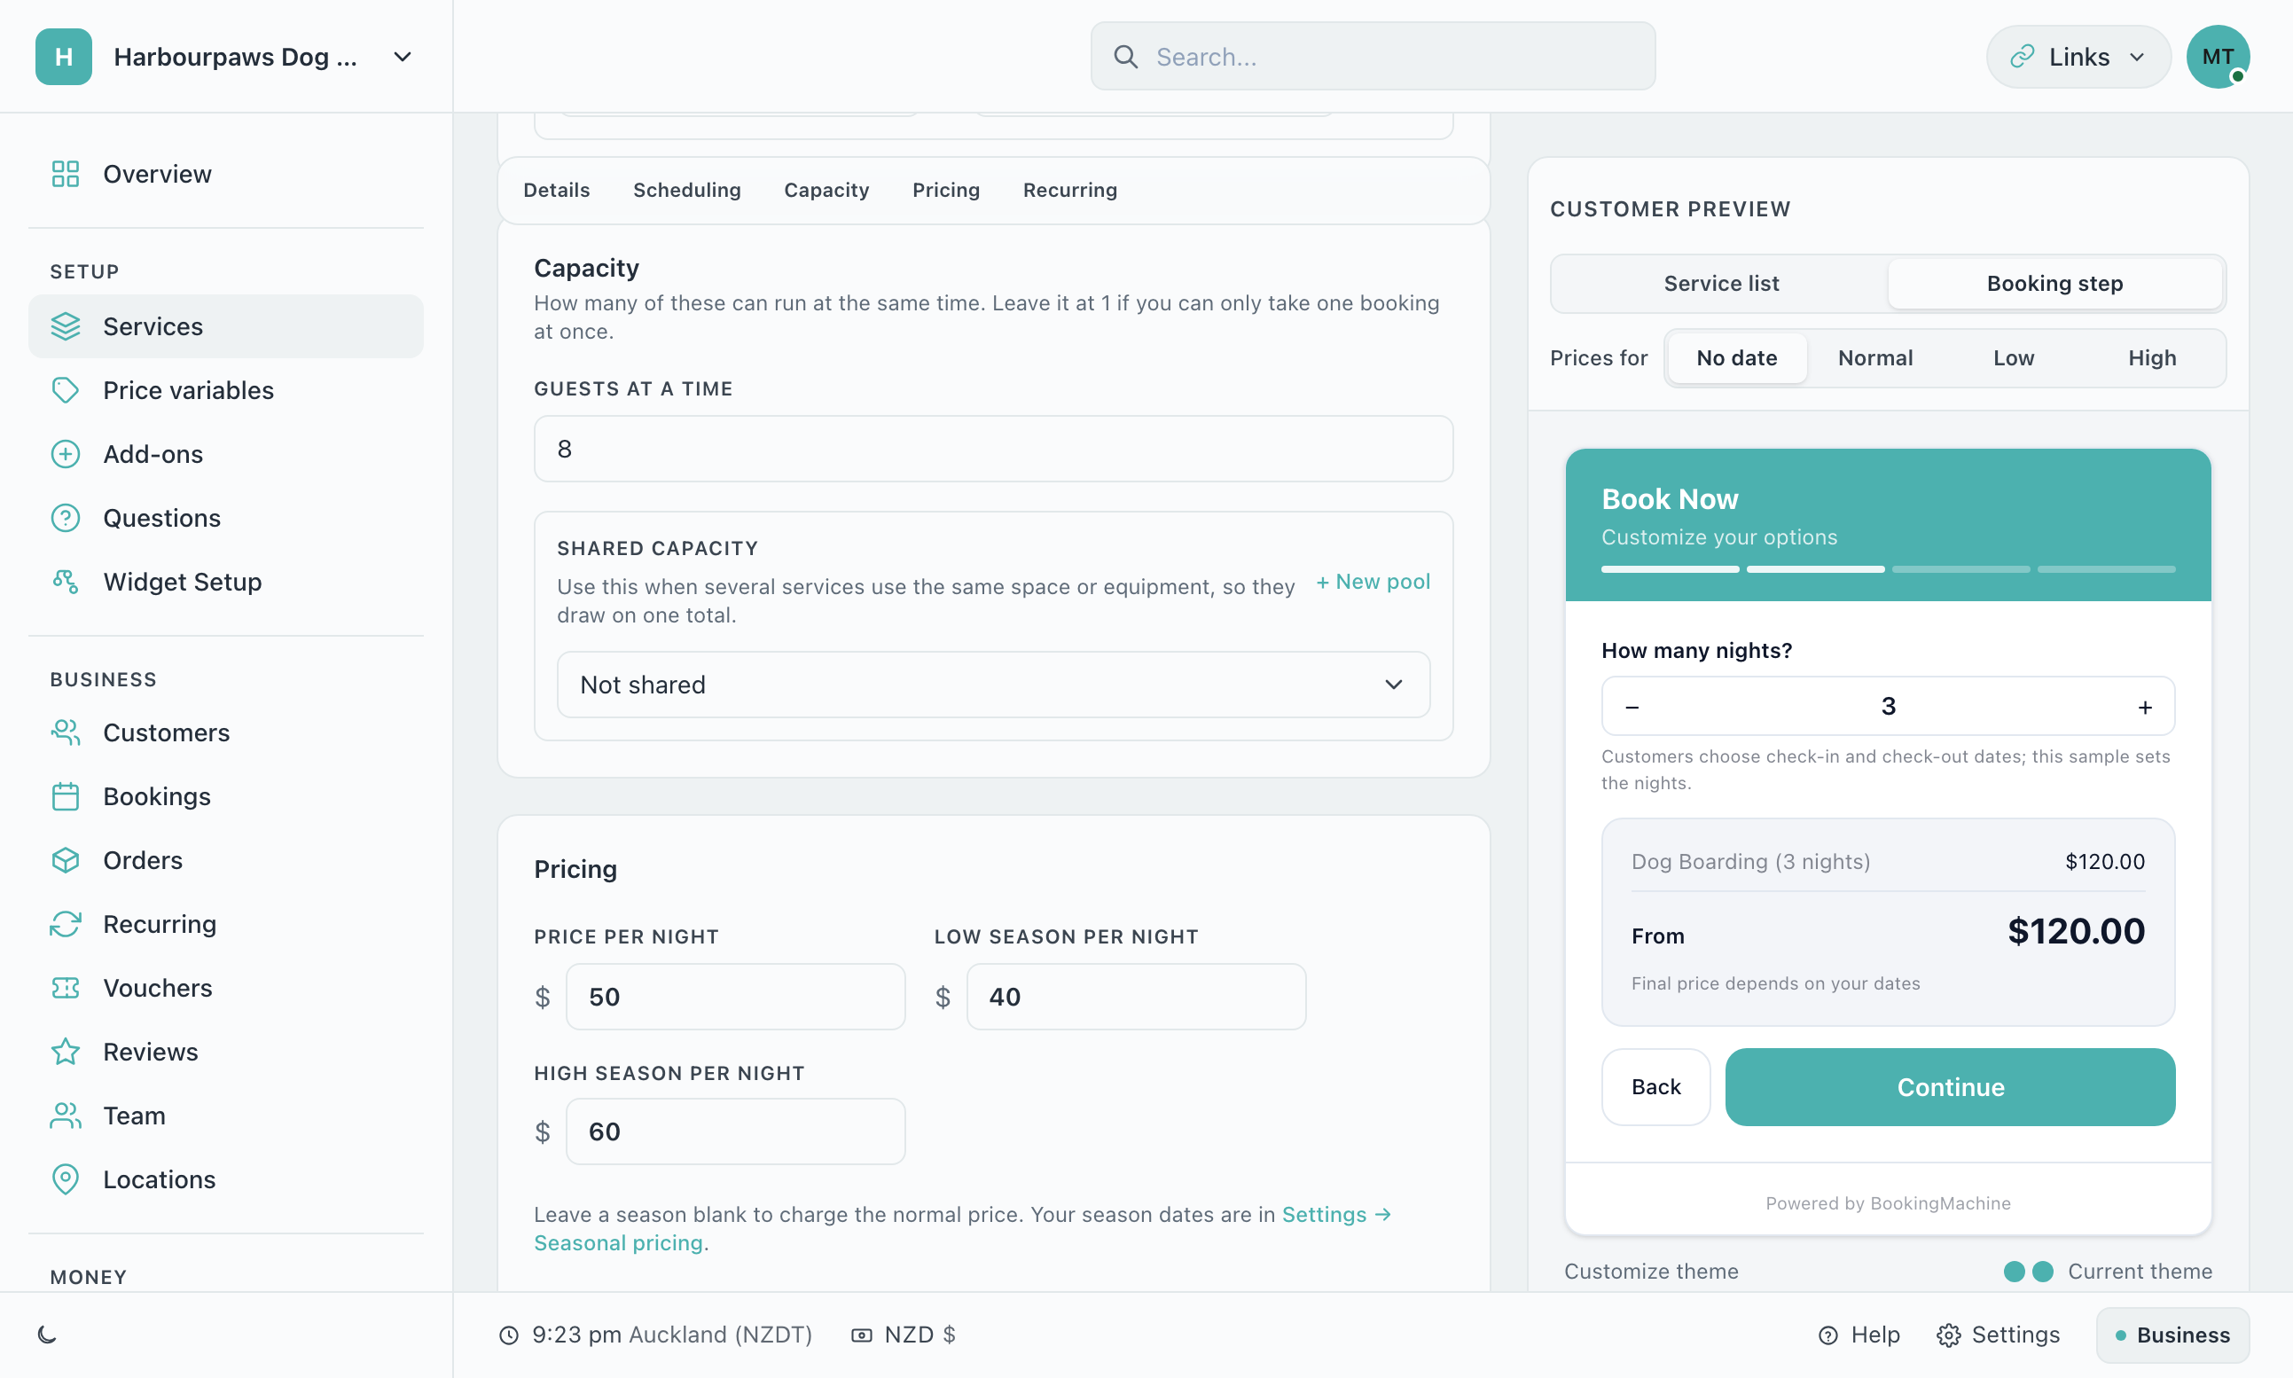Jump to the Capacity tab
The width and height of the screenshot is (2293, 1378).
tap(826, 190)
